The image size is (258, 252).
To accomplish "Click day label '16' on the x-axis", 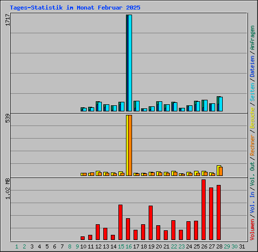I will pyautogui.click(x=128, y=246).
